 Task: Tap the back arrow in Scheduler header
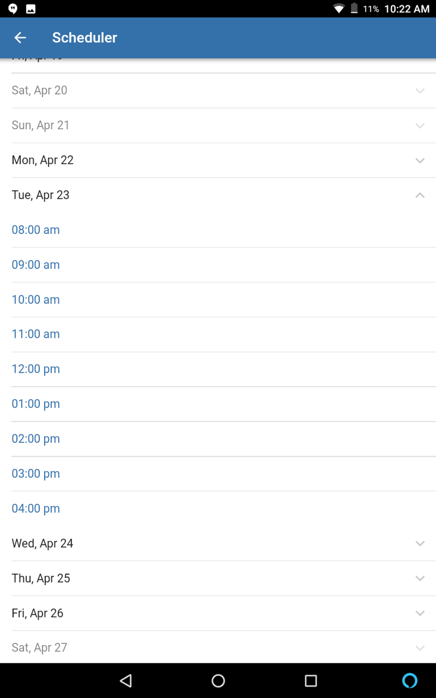(x=20, y=38)
